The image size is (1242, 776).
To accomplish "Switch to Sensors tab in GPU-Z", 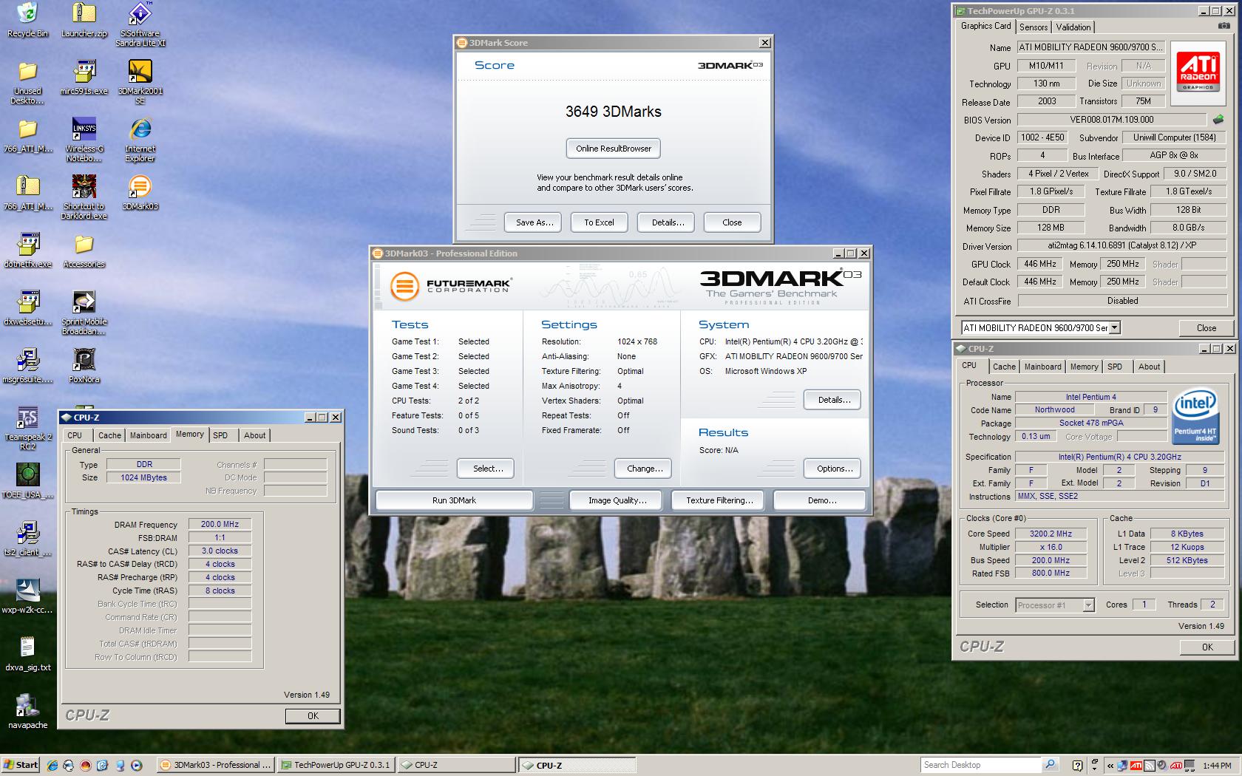I will pyautogui.click(x=1033, y=27).
